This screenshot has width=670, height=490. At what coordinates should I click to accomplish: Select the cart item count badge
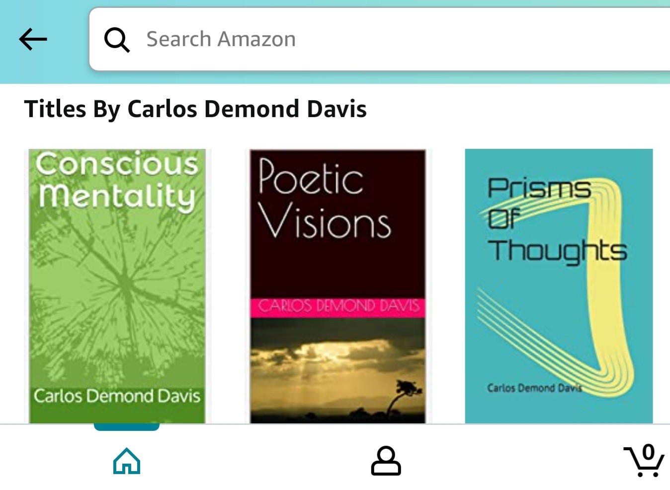click(x=648, y=452)
